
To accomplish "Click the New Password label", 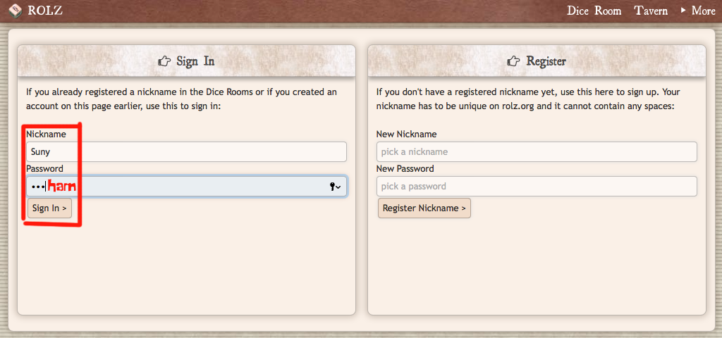I will point(405,169).
